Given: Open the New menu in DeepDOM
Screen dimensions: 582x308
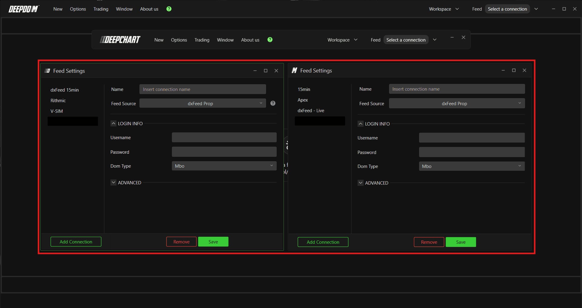Looking at the screenshot, I should point(58,9).
